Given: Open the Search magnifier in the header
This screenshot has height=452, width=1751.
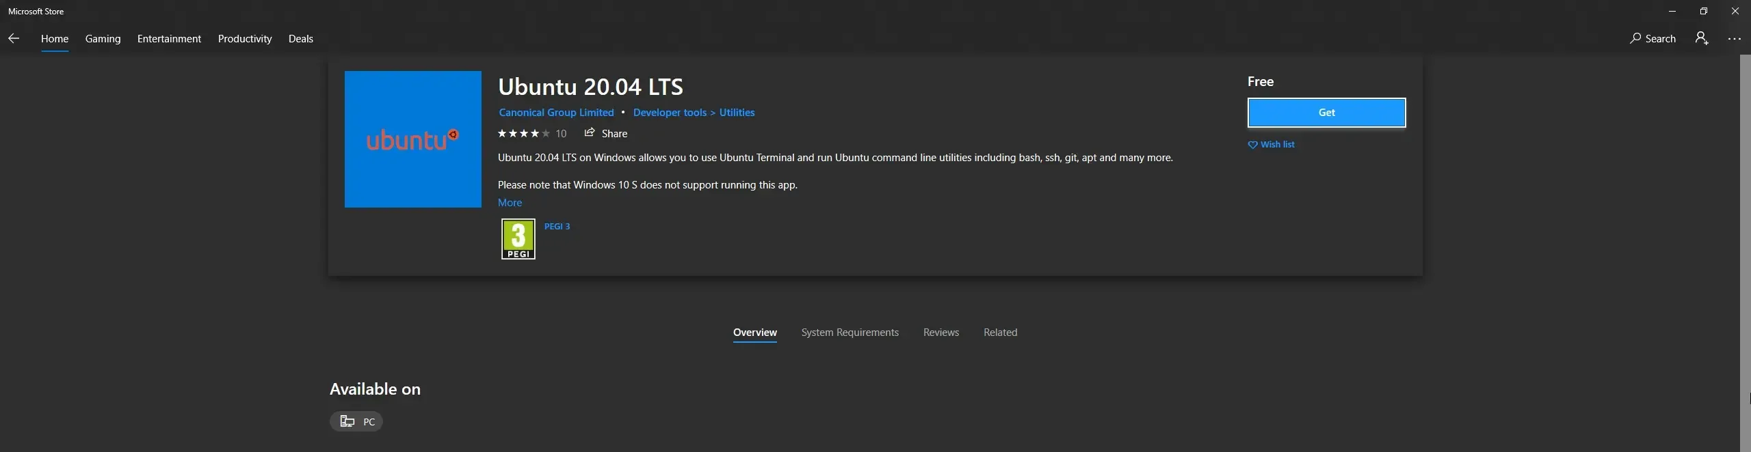Looking at the screenshot, I should [1653, 38].
